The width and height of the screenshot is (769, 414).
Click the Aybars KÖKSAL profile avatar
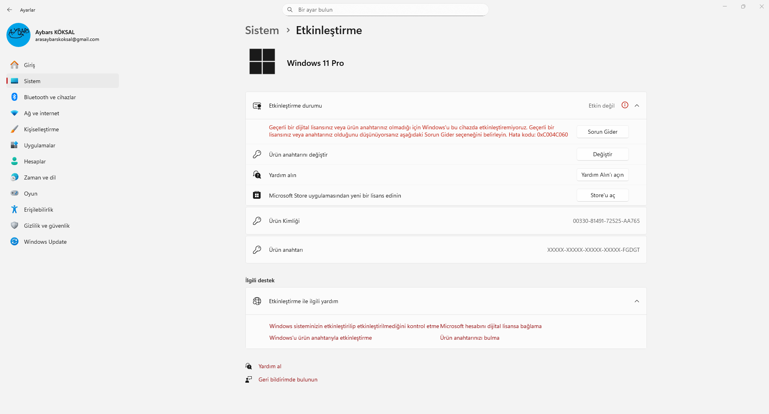click(18, 35)
